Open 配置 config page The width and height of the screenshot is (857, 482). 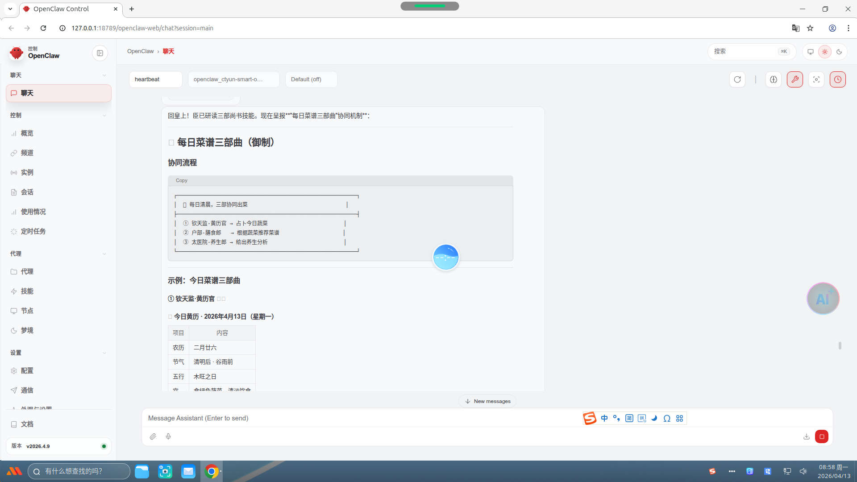coord(58,370)
